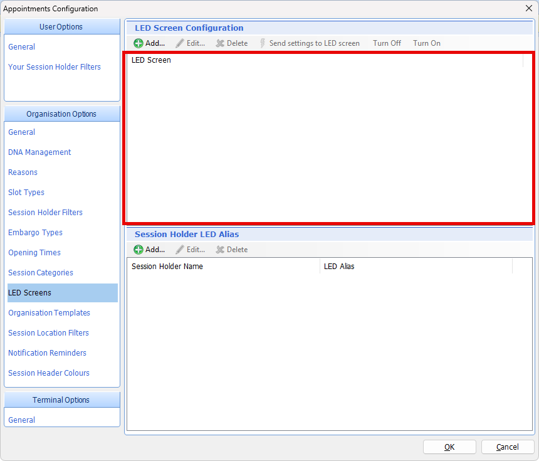This screenshot has height=461, width=539.
Task: Collapse the User Options section header
Action: [x=61, y=27]
